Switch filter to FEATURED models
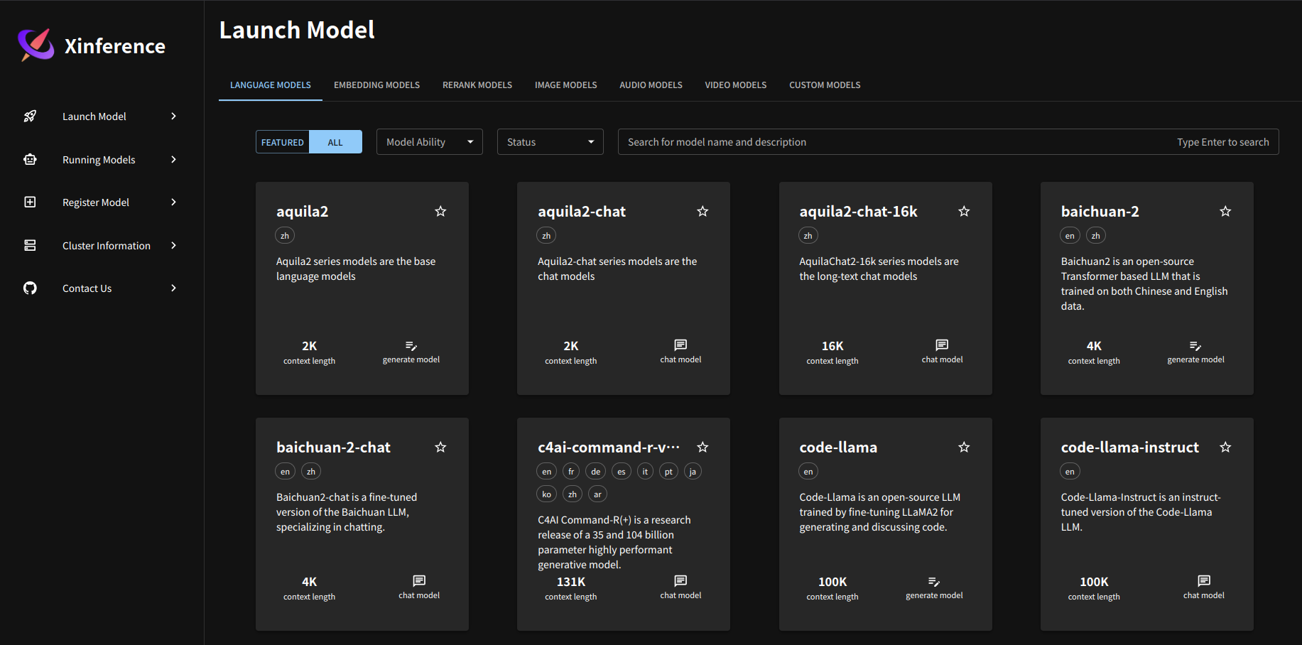This screenshot has height=645, width=1302. (282, 142)
